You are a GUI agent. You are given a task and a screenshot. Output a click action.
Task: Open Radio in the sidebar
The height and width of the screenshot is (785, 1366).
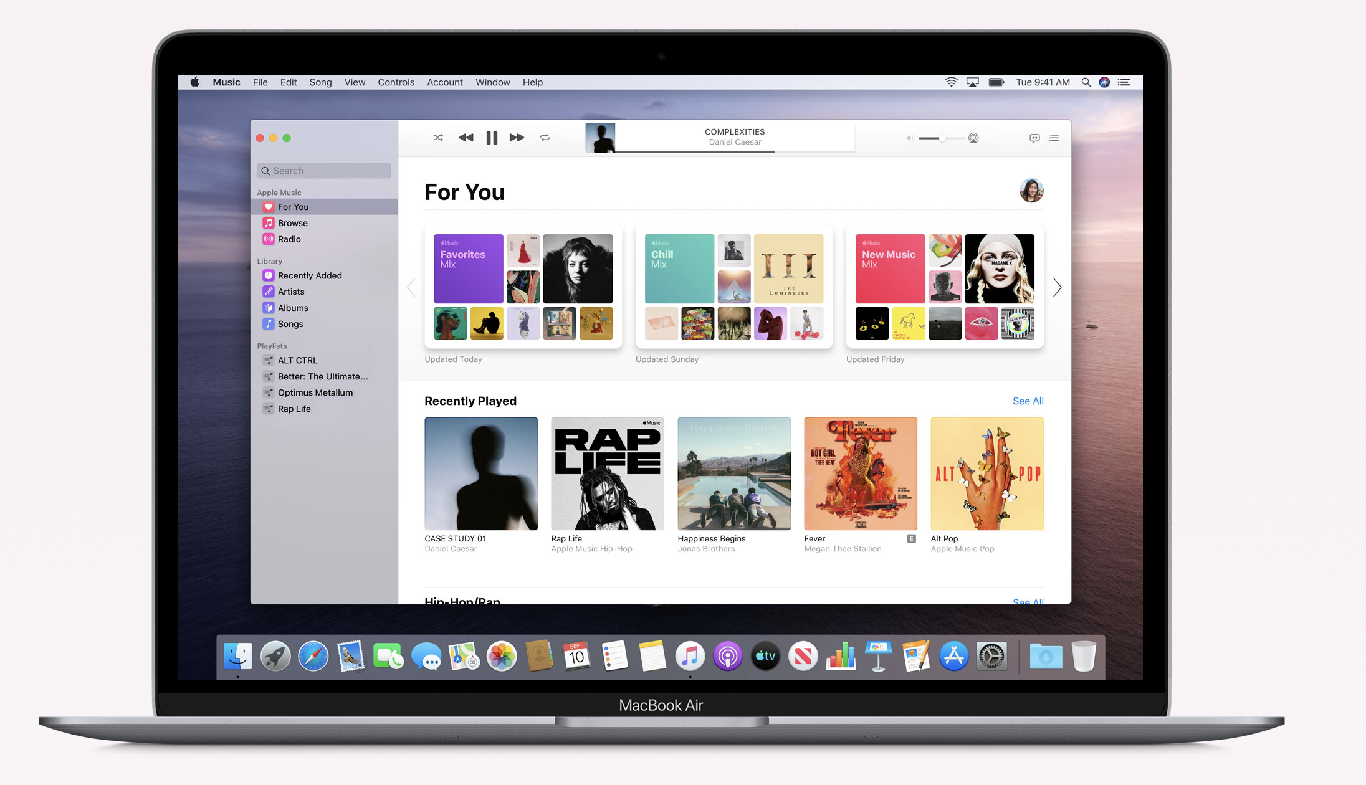click(x=324, y=239)
